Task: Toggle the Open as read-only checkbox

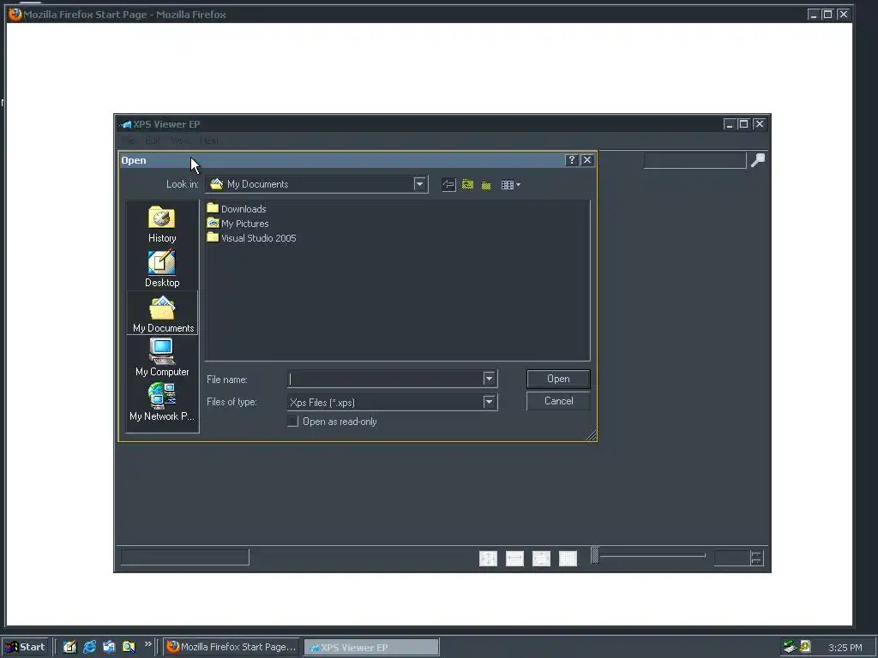Action: pos(293,422)
